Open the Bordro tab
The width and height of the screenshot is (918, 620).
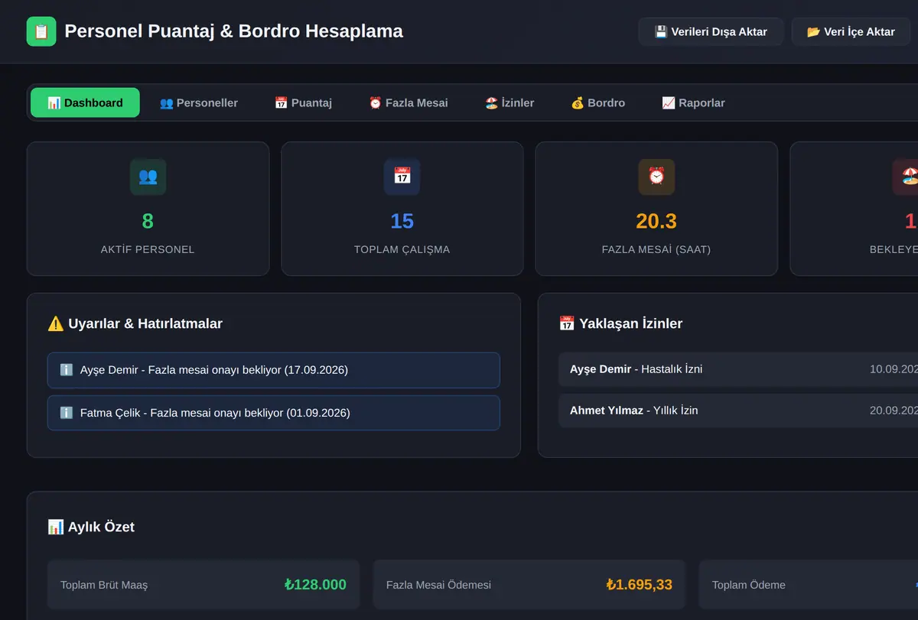tap(598, 102)
